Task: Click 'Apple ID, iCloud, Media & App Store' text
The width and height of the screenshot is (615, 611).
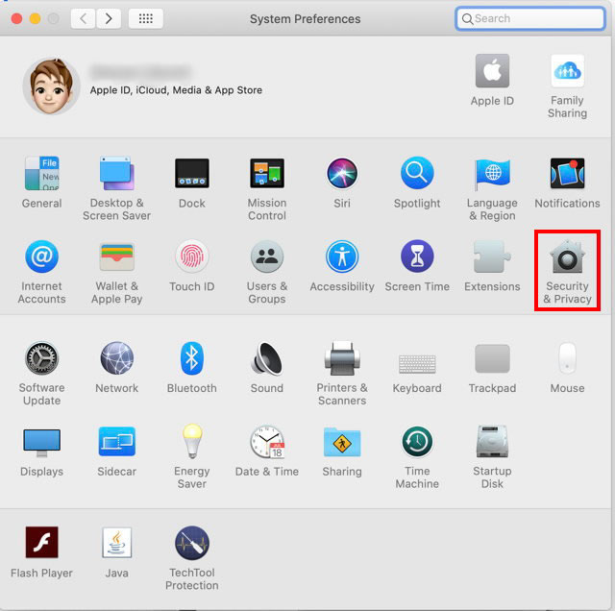Action: (176, 90)
